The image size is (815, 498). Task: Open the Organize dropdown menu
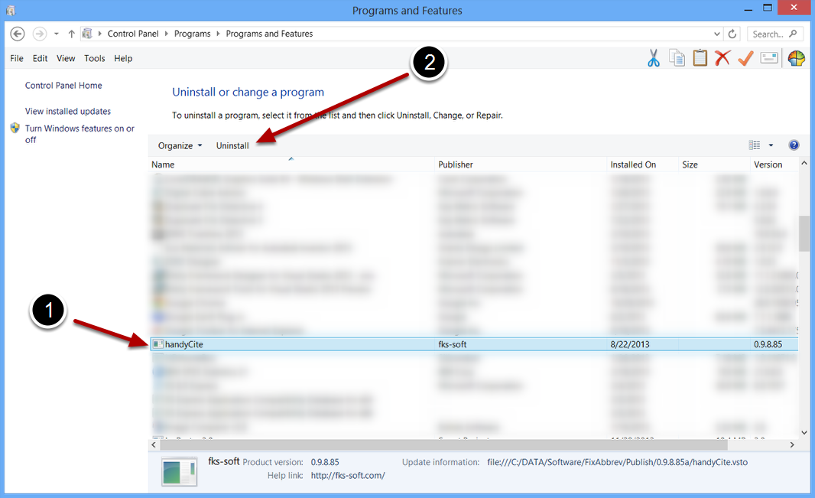coord(180,145)
